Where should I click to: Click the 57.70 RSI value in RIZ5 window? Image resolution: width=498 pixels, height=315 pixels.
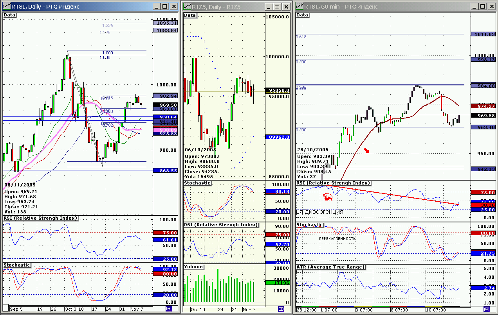click(278, 244)
